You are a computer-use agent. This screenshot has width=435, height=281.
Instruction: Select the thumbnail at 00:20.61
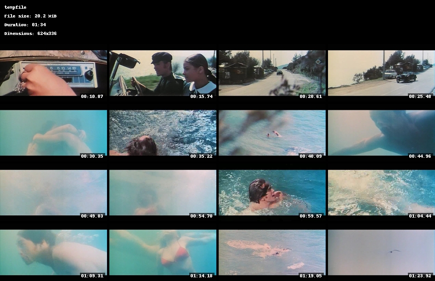click(x=272, y=73)
